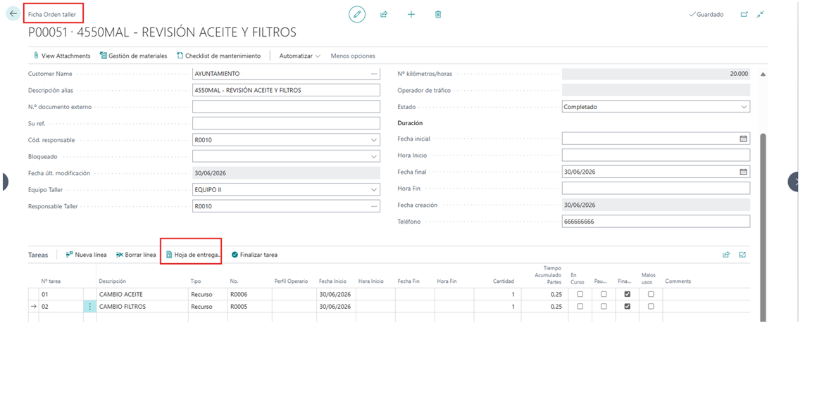Click the vertical scrollbar of the form
829x394 pixels.
coord(762,227)
